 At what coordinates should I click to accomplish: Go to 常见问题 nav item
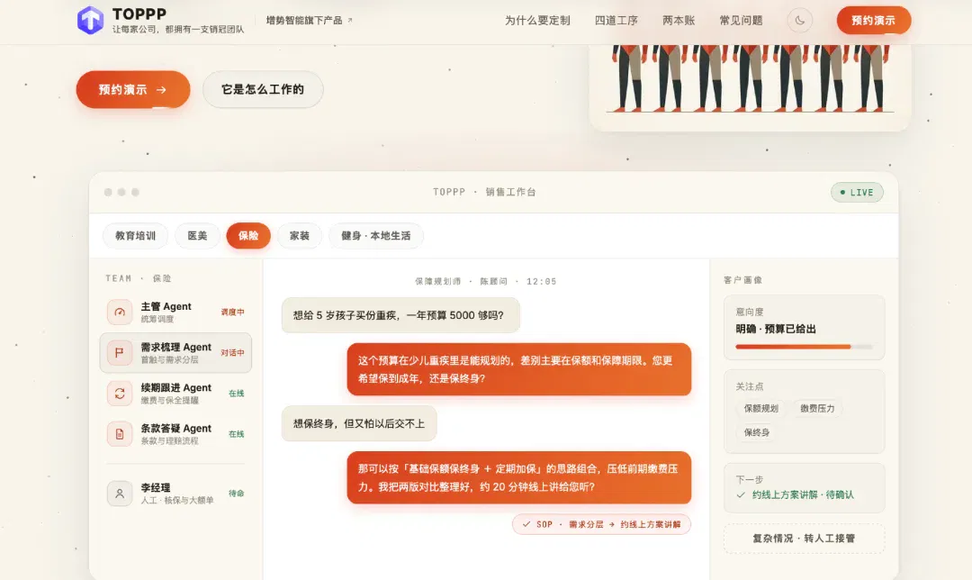pyautogui.click(x=741, y=21)
